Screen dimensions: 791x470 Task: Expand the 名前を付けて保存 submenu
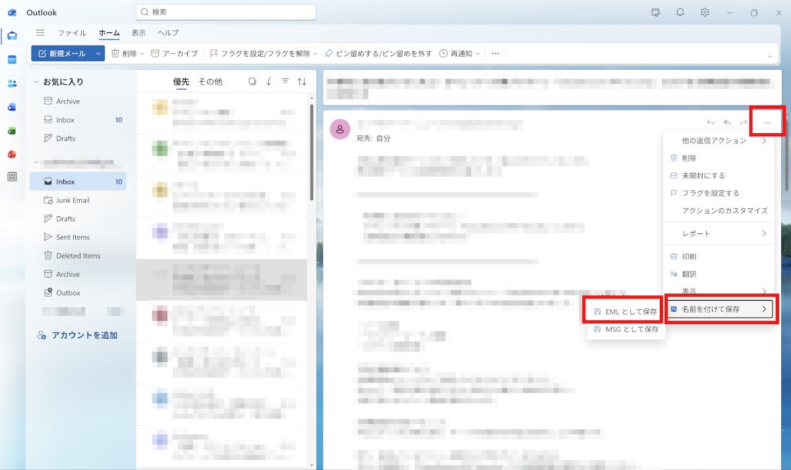[718, 309]
